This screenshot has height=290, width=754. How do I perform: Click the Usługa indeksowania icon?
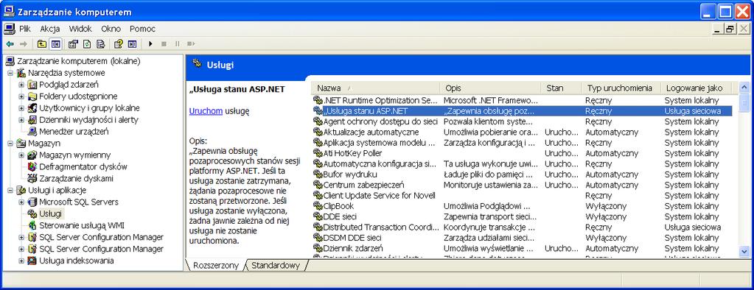(x=32, y=261)
